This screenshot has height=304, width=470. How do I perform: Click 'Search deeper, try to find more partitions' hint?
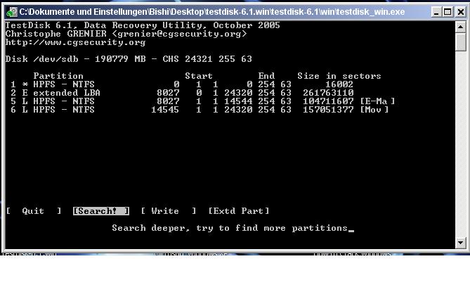[x=230, y=228]
